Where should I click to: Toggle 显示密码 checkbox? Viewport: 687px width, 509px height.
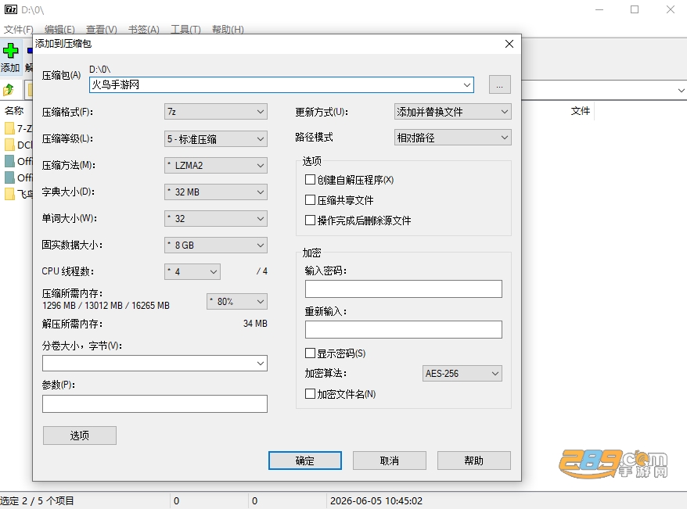click(x=310, y=353)
